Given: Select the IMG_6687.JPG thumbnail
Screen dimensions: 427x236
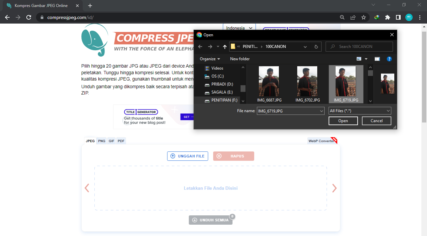Looking at the screenshot, I should point(269,84).
